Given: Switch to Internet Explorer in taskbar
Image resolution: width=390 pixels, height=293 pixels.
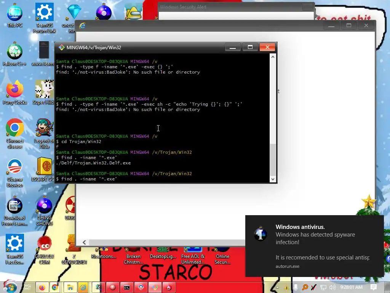Looking at the screenshot, I should pyautogui.click(x=83, y=287).
